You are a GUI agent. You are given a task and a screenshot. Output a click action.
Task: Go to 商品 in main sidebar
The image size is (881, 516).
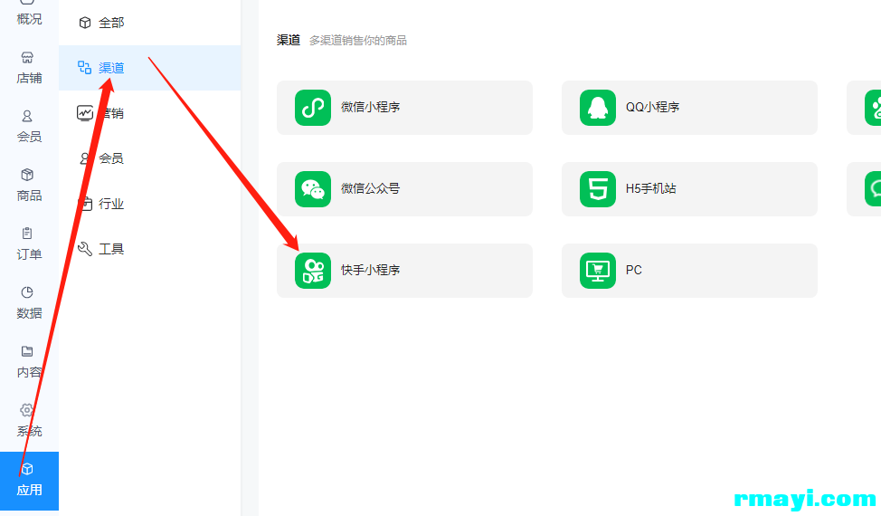pyautogui.click(x=29, y=184)
